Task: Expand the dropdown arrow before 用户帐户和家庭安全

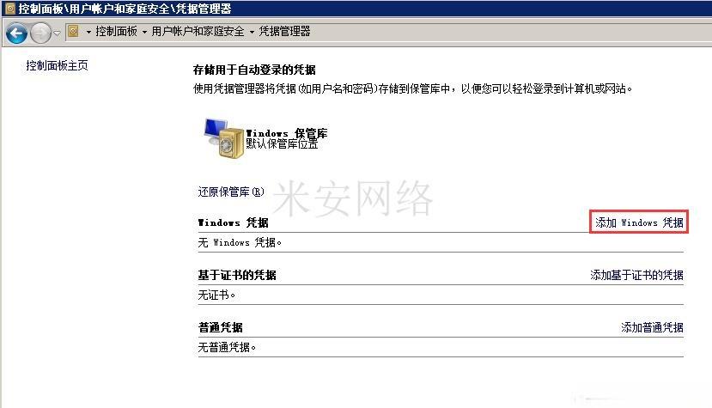Action: pyautogui.click(x=144, y=32)
